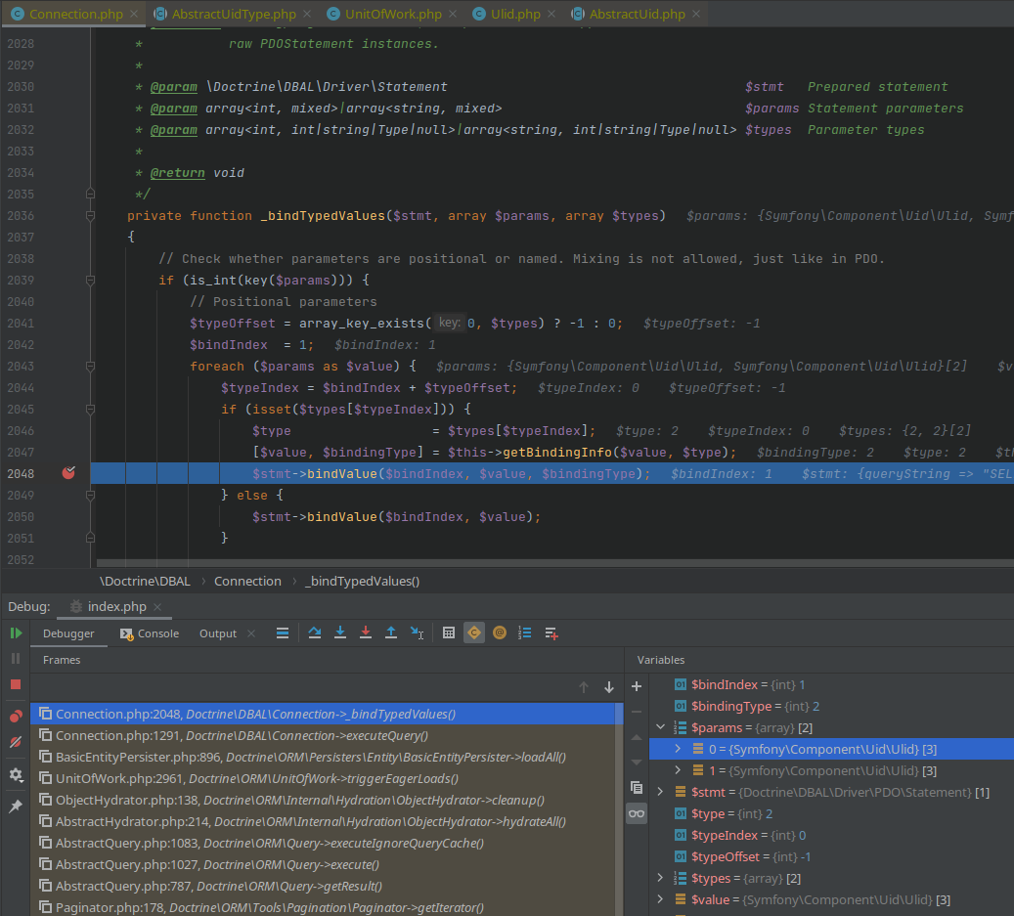Click the Connection breadcrumb
This screenshot has width=1014, height=916.
(247, 581)
